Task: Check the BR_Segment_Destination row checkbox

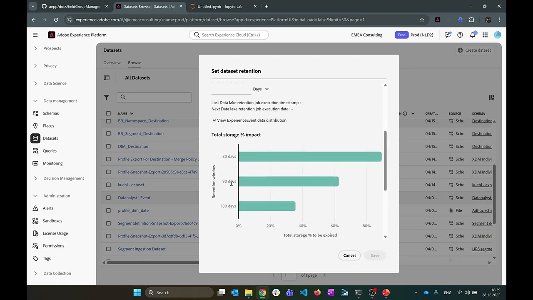Action: pyautogui.click(x=108, y=134)
